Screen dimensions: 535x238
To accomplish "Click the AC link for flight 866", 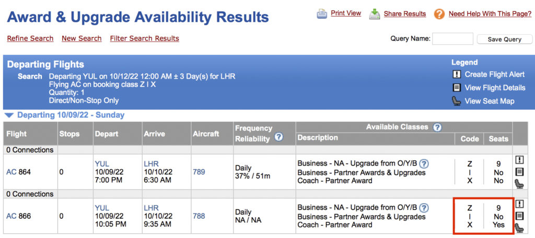I will pyautogui.click(x=11, y=216).
